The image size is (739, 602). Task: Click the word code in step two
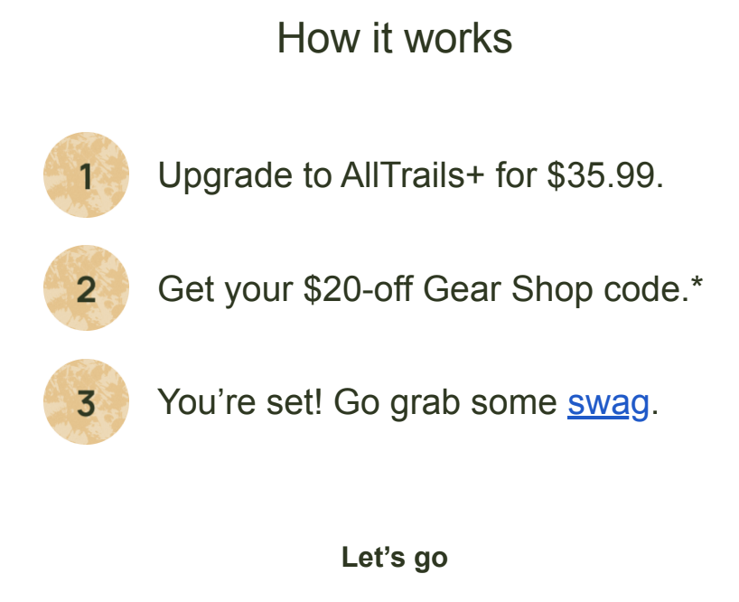(x=642, y=289)
